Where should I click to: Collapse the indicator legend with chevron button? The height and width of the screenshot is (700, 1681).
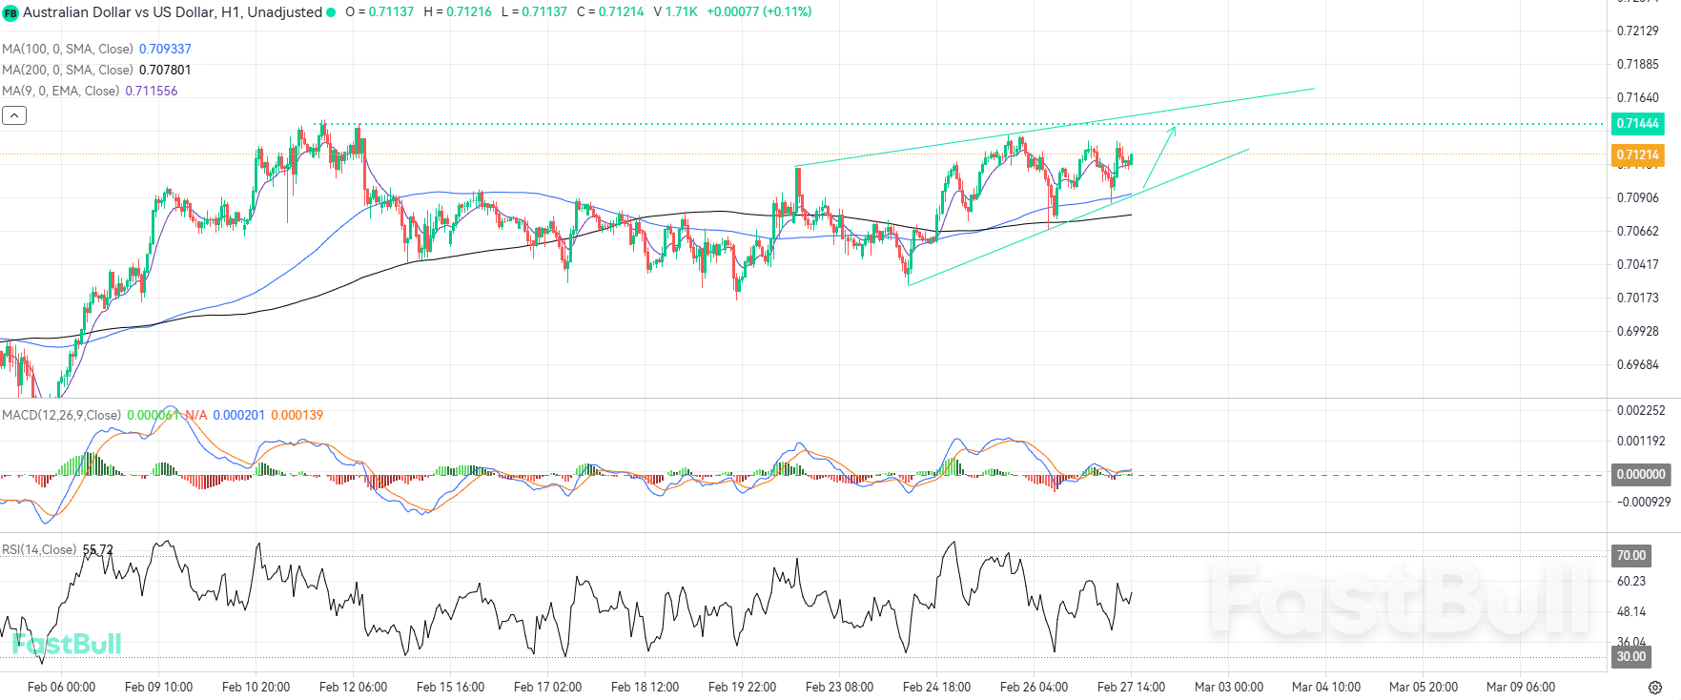pyautogui.click(x=14, y=115)
